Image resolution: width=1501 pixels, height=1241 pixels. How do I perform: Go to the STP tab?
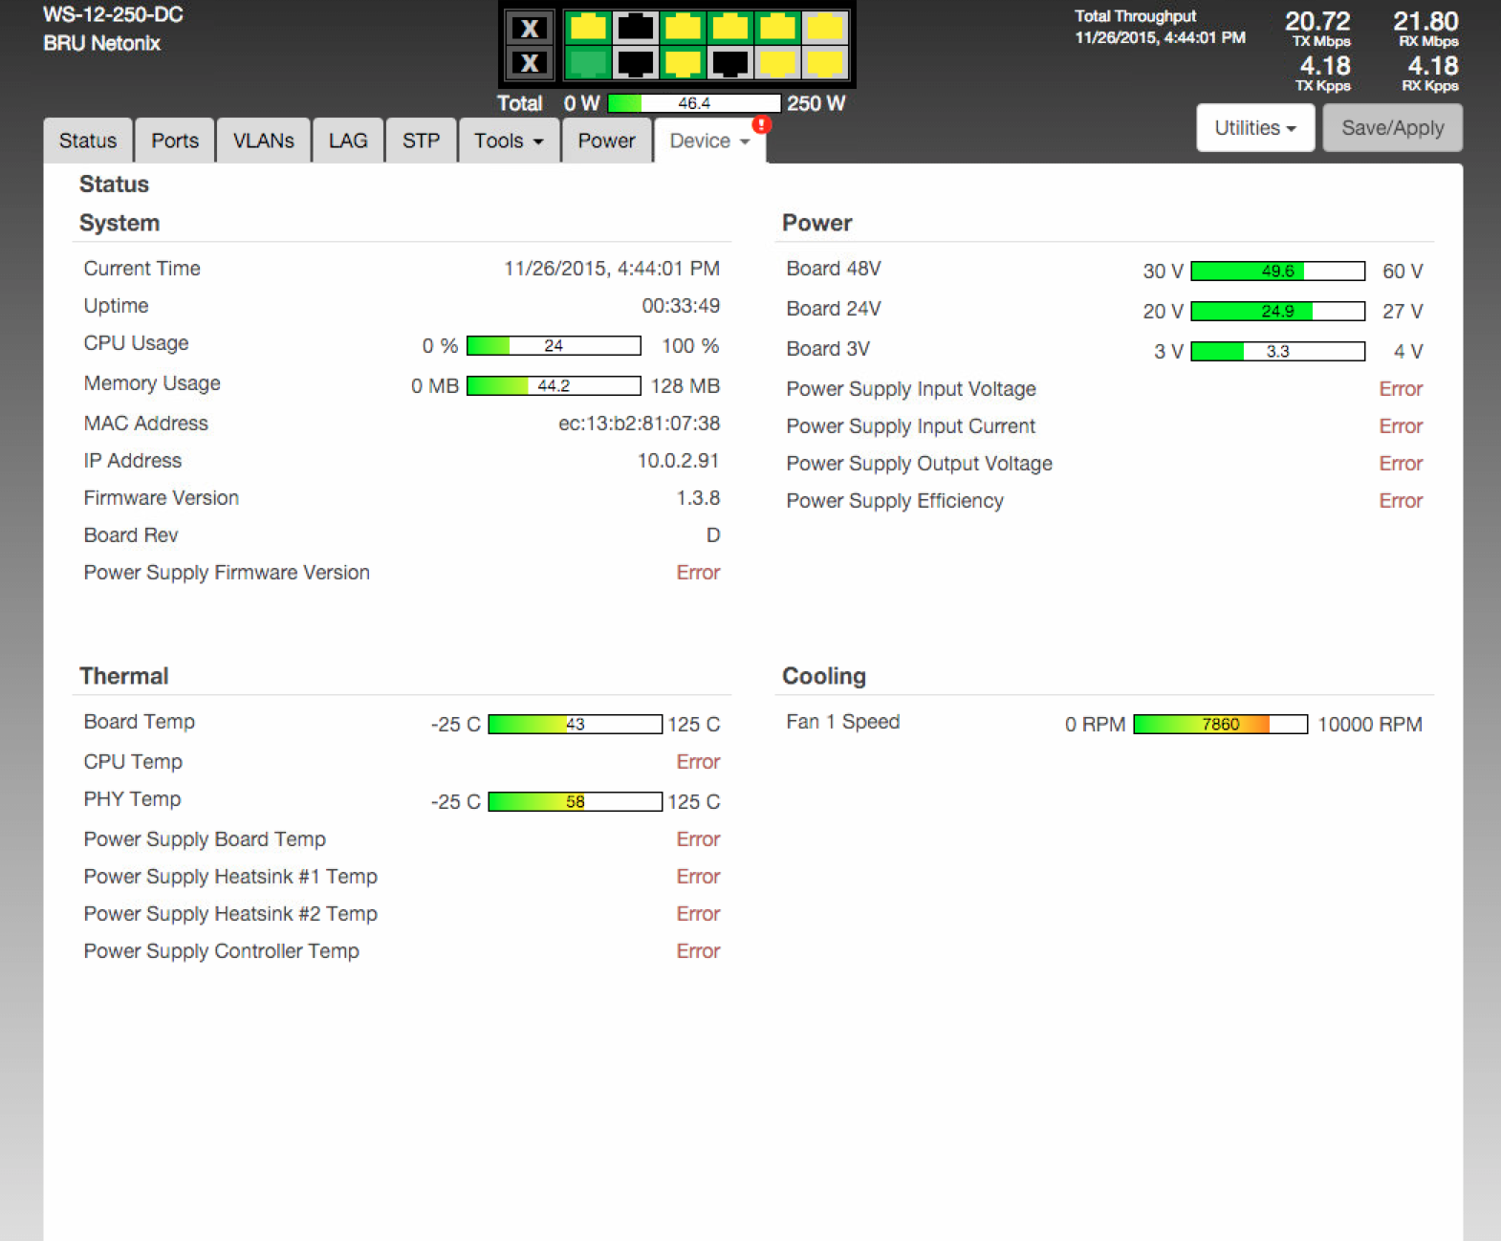[x=421, y=141]
